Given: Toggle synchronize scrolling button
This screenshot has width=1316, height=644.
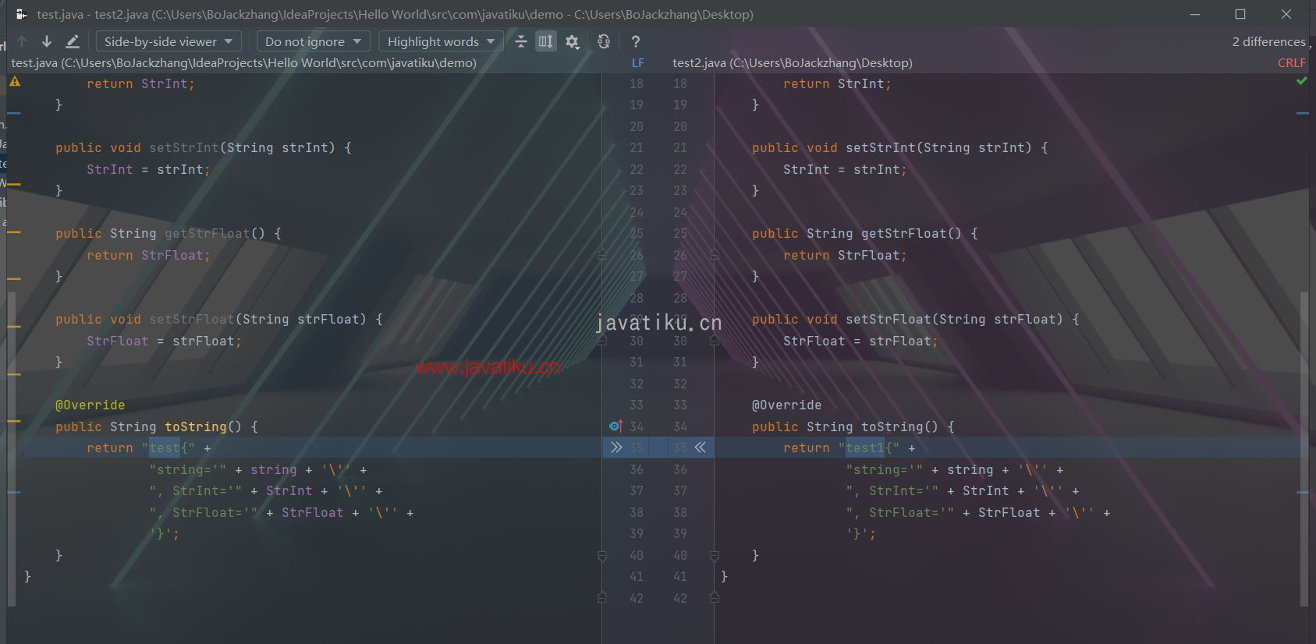Looking at the screenshot, I should coord(546,42).
